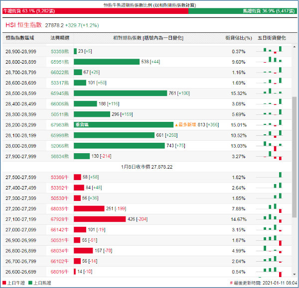Click the 28,300-28,399 index range cell
The image size is (299, 288).
pos(21,114)
